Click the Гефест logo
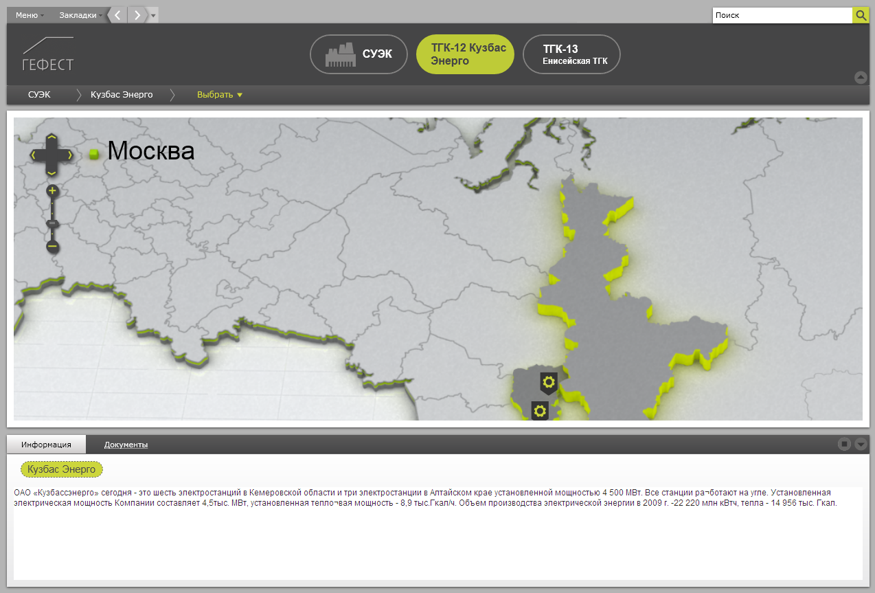This screenshot has height=593, width=875. [x=47, y=54]
